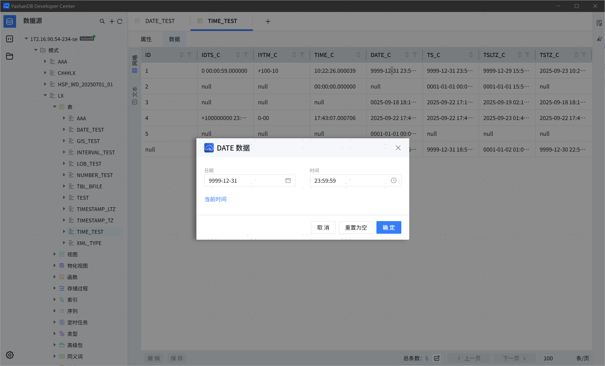The image size is (605, 366).
Task: Switch to the DATE_TEST tab
Action: [160, 21]
